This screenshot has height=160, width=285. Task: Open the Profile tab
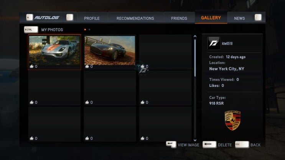92,18
